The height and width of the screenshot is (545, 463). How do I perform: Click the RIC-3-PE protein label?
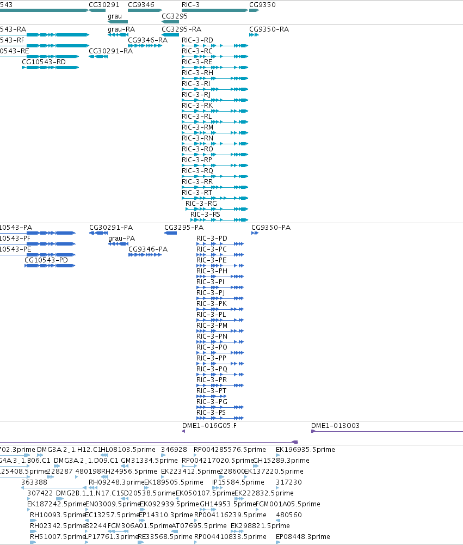click(211, 260)
